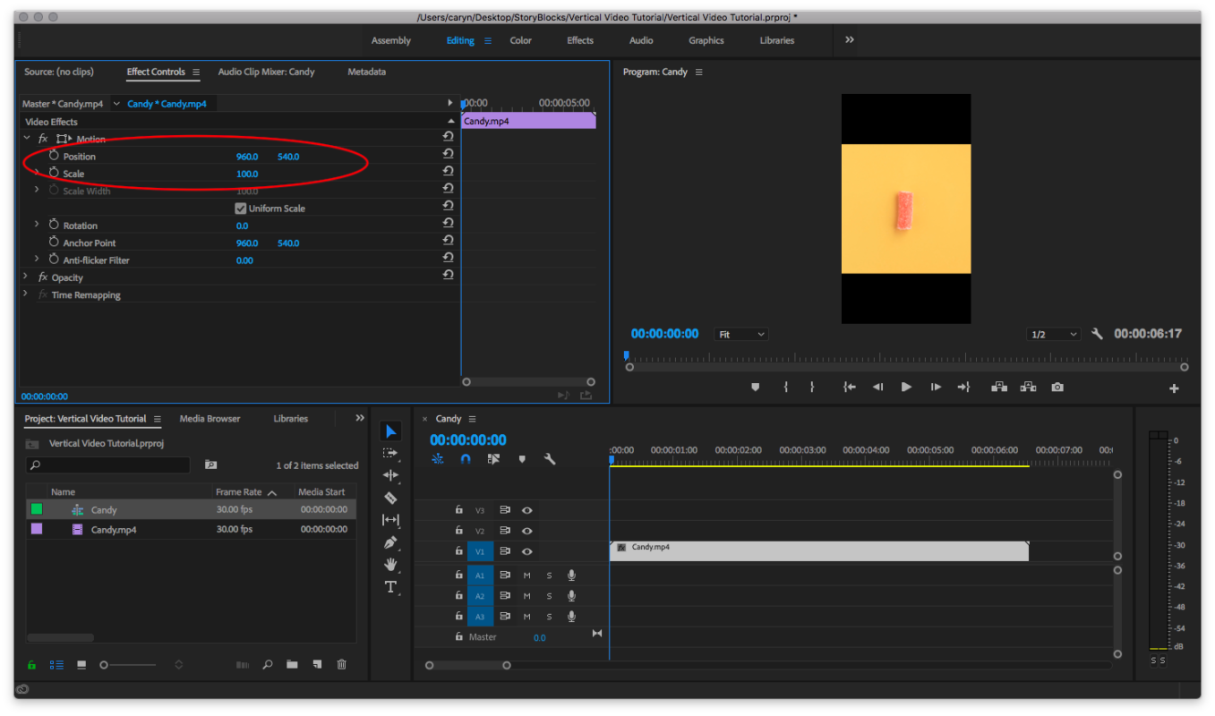Switch to the Color workspace tab
Viewport: 1215px width, 716px height.
521,40
